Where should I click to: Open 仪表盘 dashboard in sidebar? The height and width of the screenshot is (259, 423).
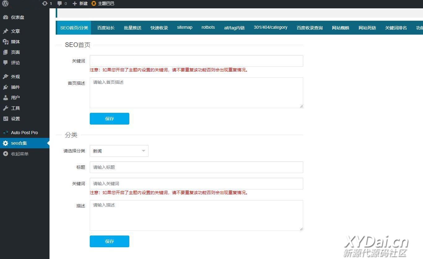point(17,17)
